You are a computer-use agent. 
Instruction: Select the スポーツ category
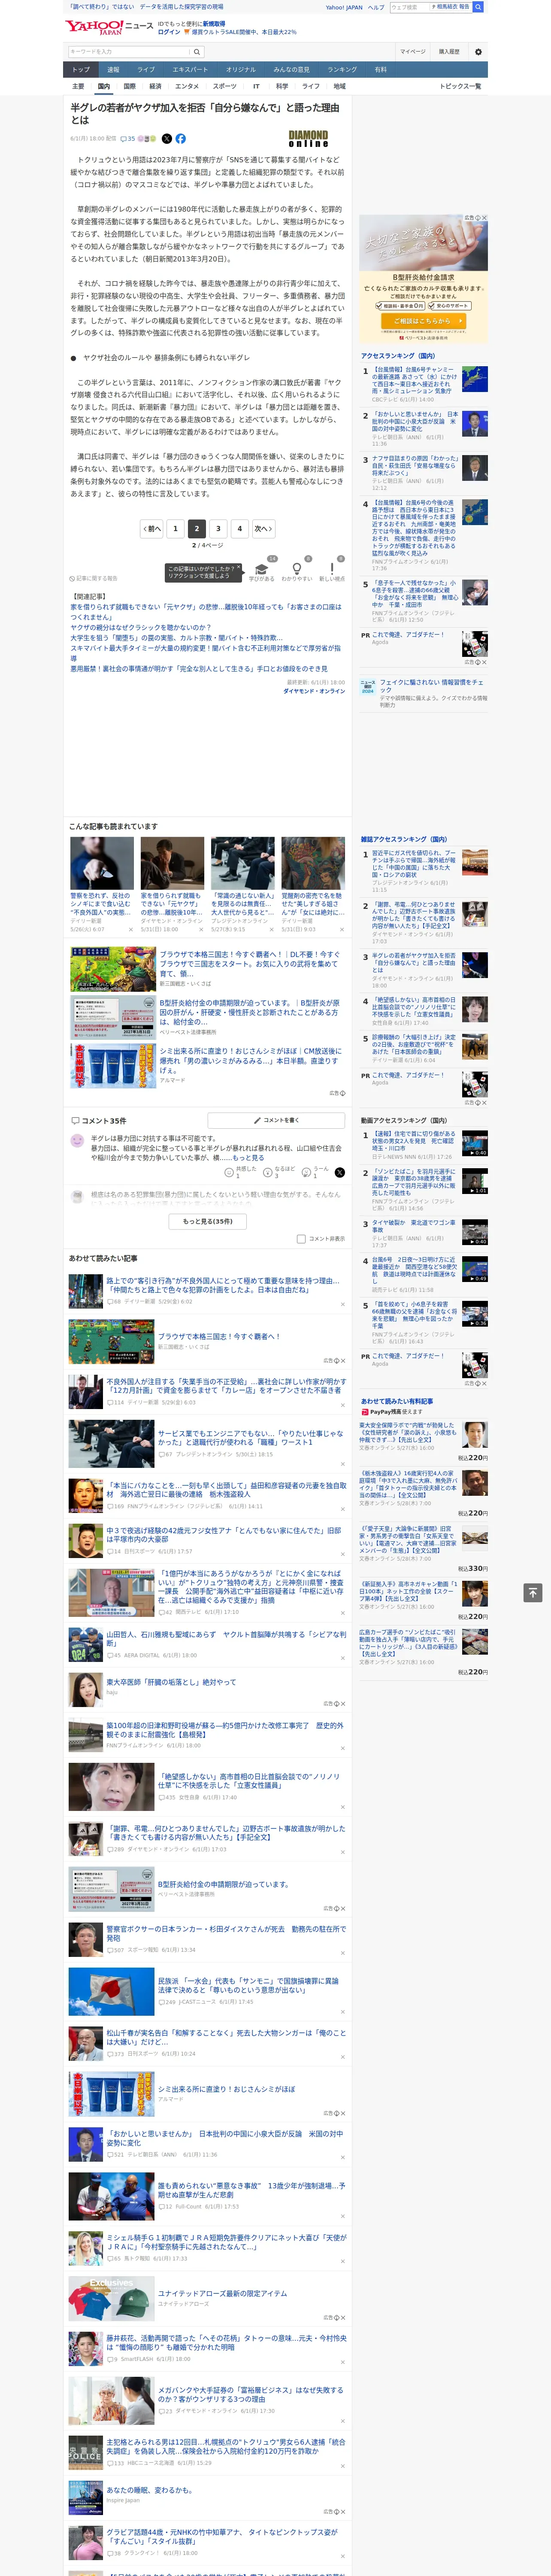(x=225, y=87)
